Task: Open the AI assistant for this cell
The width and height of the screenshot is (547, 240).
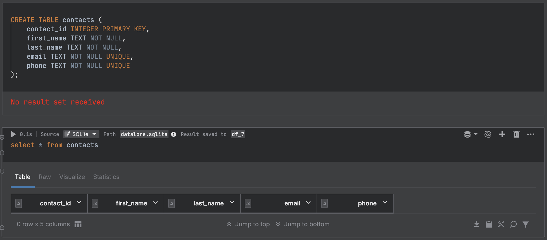Action: pyautogui.click(x=488, y=134)
